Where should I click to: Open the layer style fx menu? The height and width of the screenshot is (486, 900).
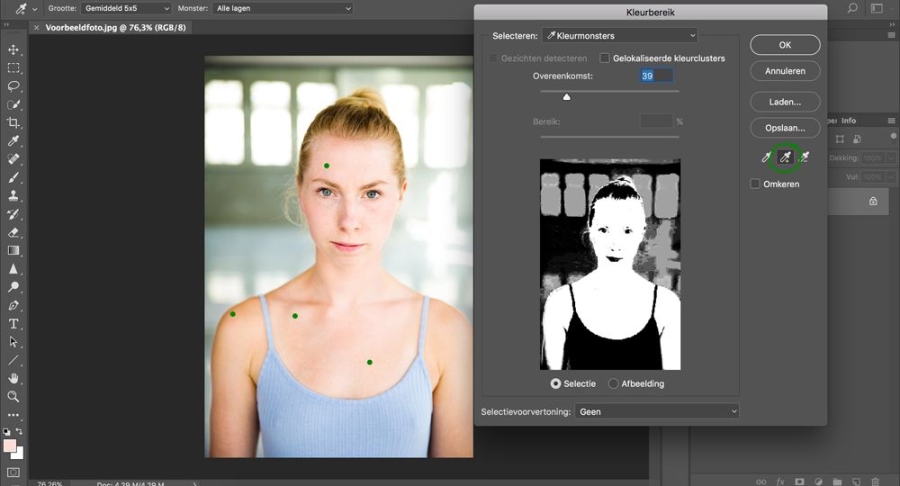pos(780,481)
